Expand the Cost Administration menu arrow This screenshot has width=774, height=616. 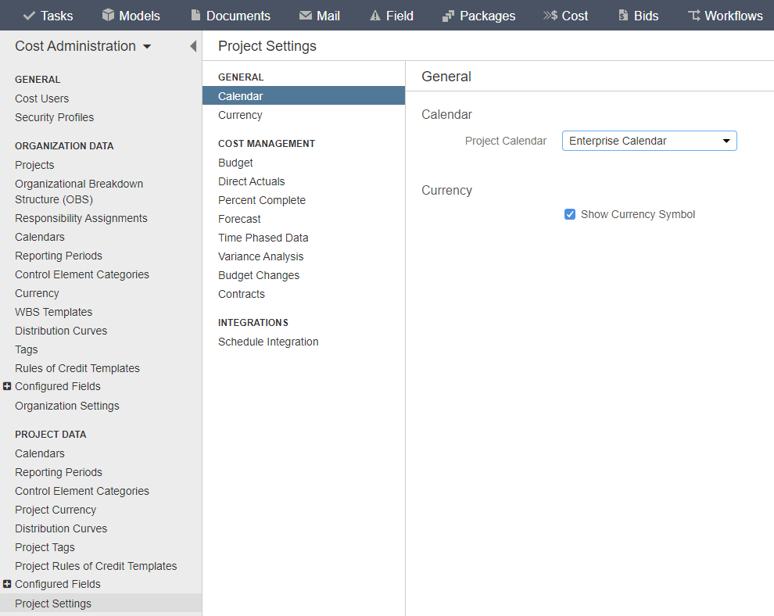147,46
